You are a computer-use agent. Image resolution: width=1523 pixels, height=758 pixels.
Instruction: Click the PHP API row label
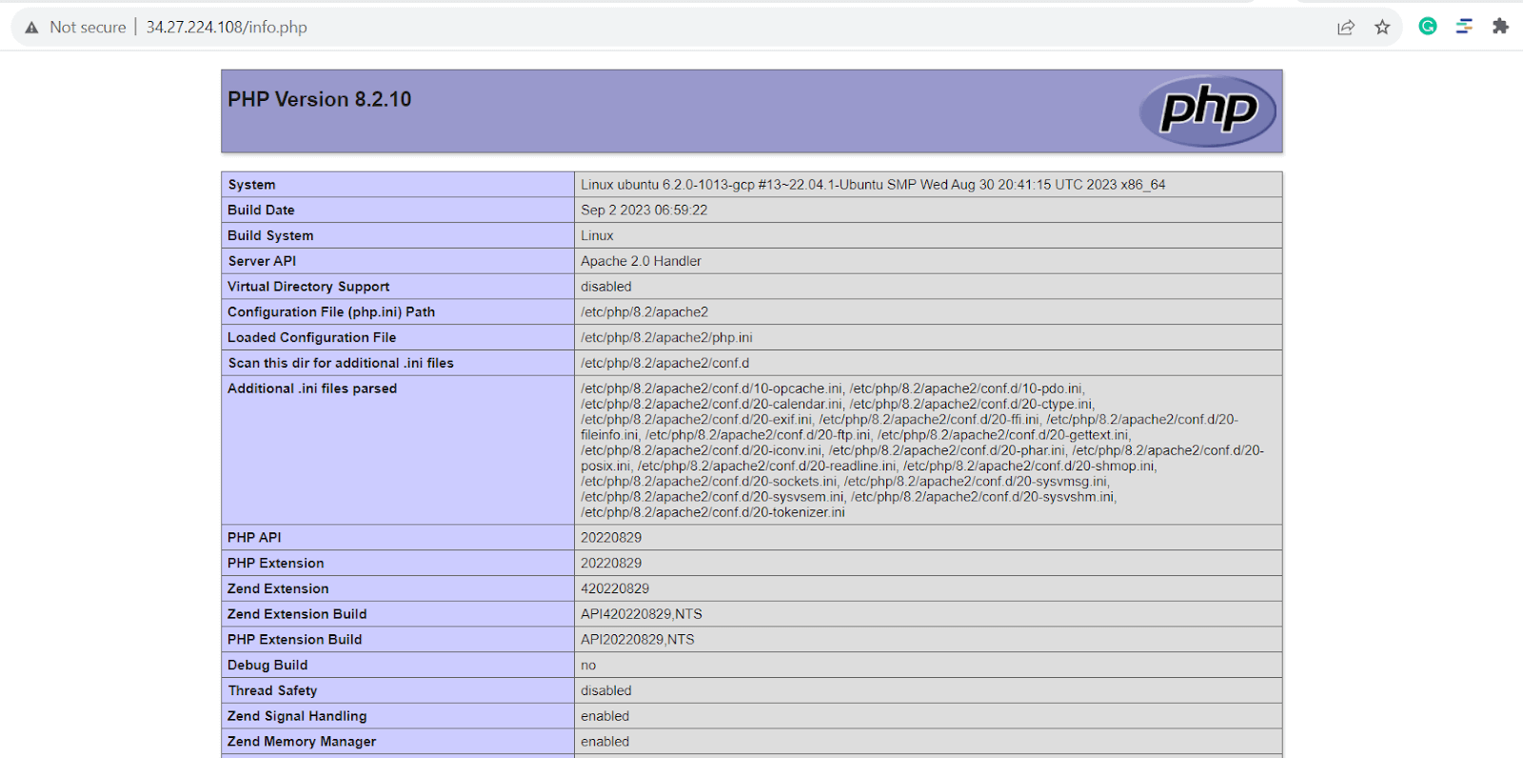pos(254,538)
